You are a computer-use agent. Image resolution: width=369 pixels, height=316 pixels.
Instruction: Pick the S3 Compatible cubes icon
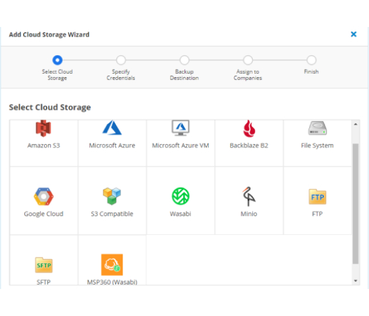[x=112, y=196]
